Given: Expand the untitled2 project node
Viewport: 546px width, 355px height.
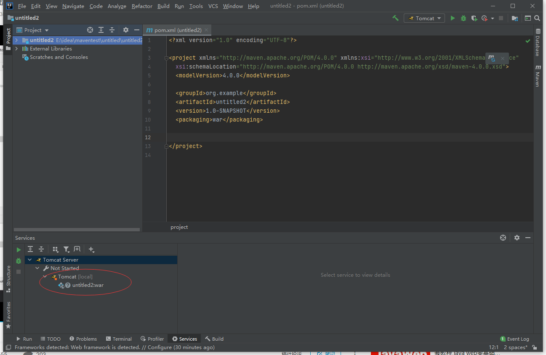Looking at the screenshot, I should (16, 40).
